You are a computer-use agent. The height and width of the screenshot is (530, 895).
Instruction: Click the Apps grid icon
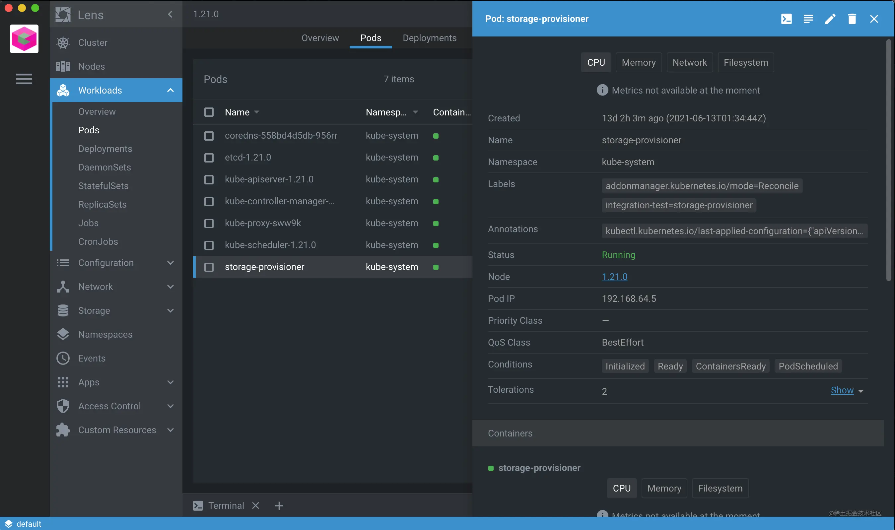click(x=63, y=382)
